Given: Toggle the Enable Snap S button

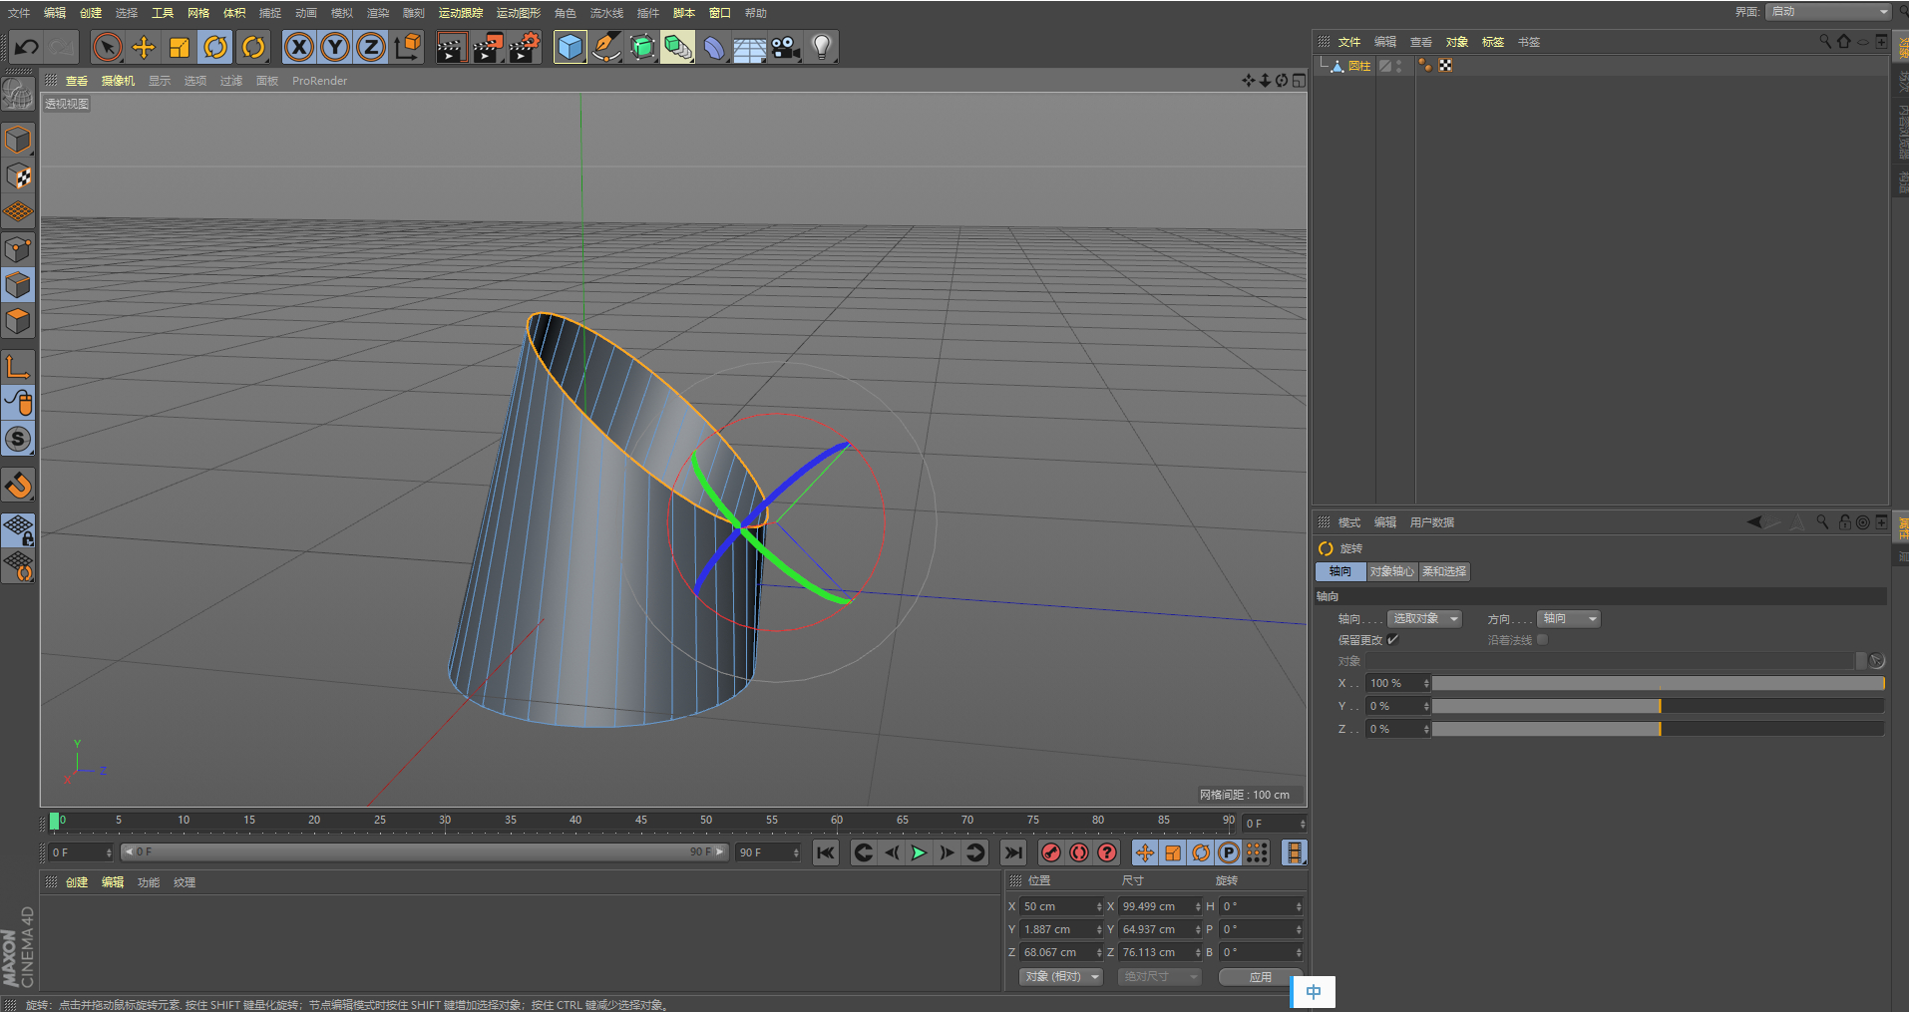Looking at the screenshot, I should [18, 439].
